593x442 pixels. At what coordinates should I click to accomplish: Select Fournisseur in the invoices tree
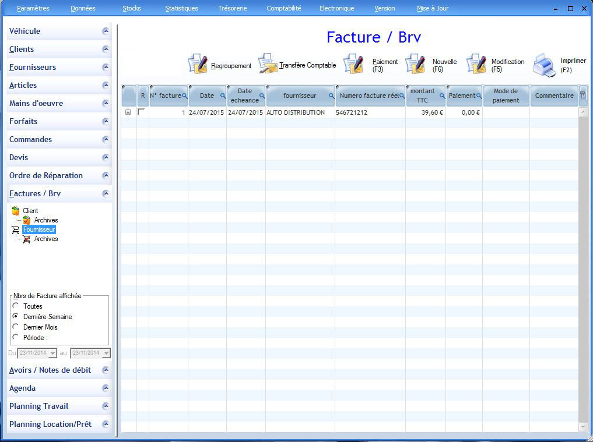coord(39,229)
